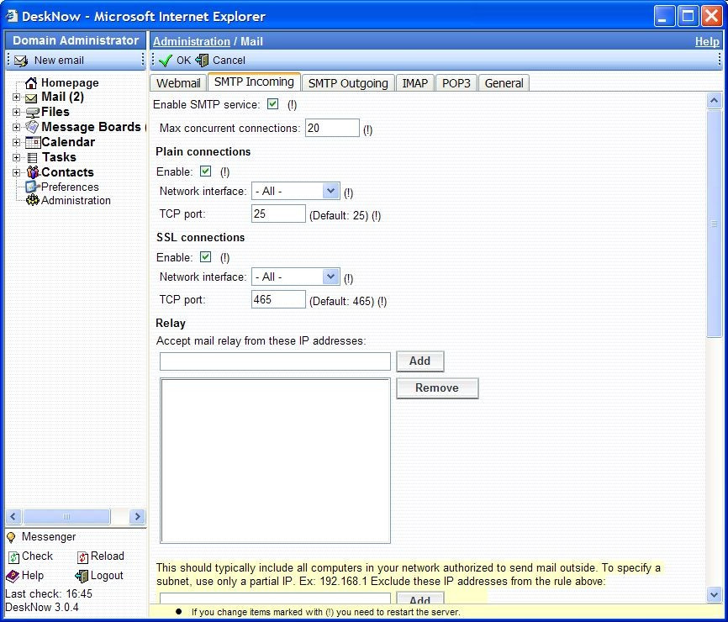
Task: Click New email label in toolbar
Action: [59, 61]
